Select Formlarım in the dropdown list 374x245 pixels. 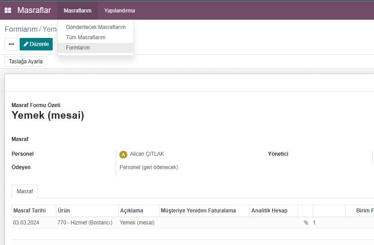point(78,48)
